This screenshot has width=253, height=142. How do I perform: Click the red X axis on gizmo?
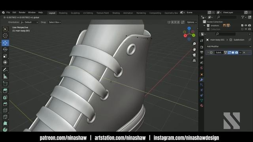point(185,35)
